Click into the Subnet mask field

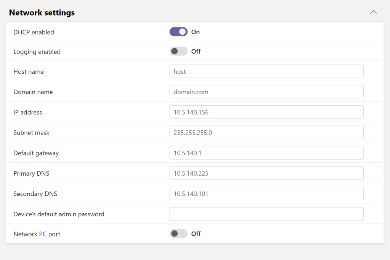pyautogui.click(x=266, y=133)
